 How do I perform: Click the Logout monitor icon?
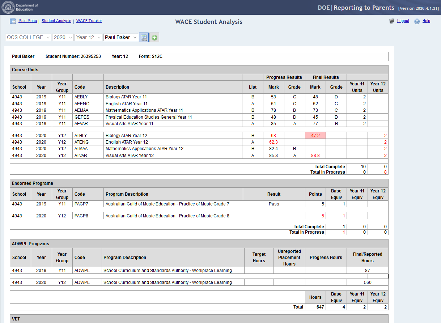click(x=392, y=21)
